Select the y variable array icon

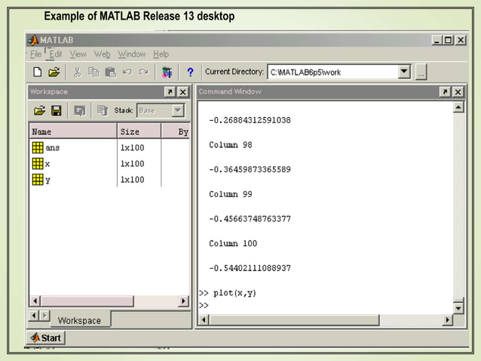tap(38, 180)
